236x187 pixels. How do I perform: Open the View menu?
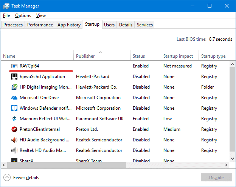pyautogui.click(x=41, y=15)
